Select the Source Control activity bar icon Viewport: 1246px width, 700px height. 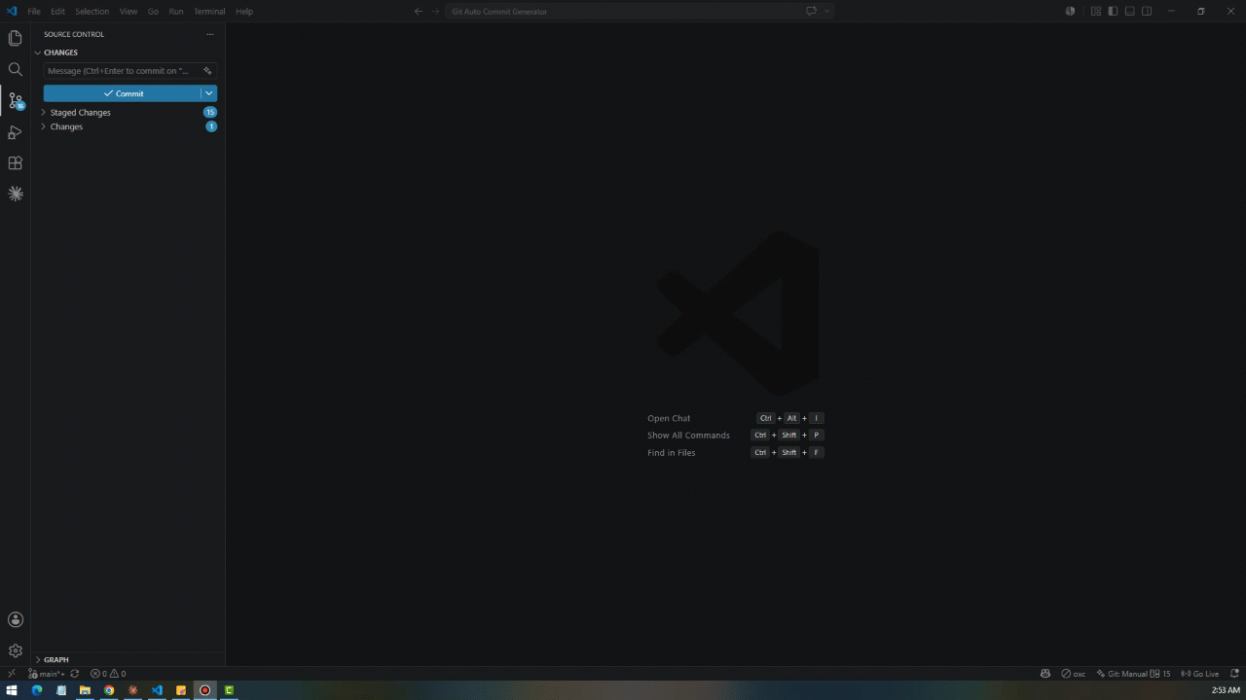tap(15, 100)
